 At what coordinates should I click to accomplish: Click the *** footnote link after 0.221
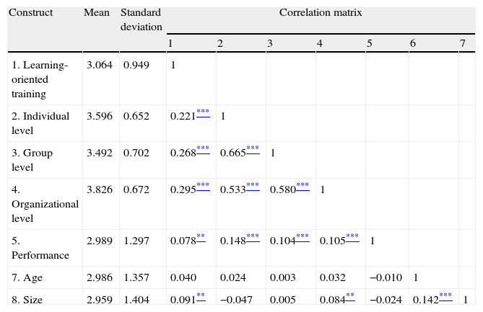tap(203, 112)
